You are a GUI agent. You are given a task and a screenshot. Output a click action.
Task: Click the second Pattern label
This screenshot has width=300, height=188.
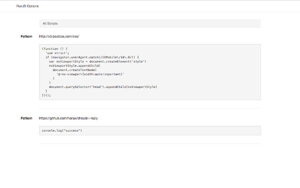pyautogui.click(x=26, y=118)
